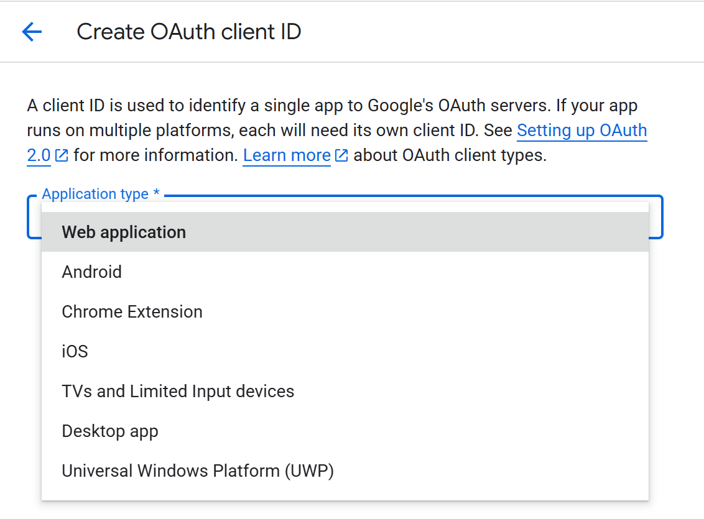Click the "Create OAuth client ID" heading
This screenshot has height=519, width=704.
coord(188,32)
